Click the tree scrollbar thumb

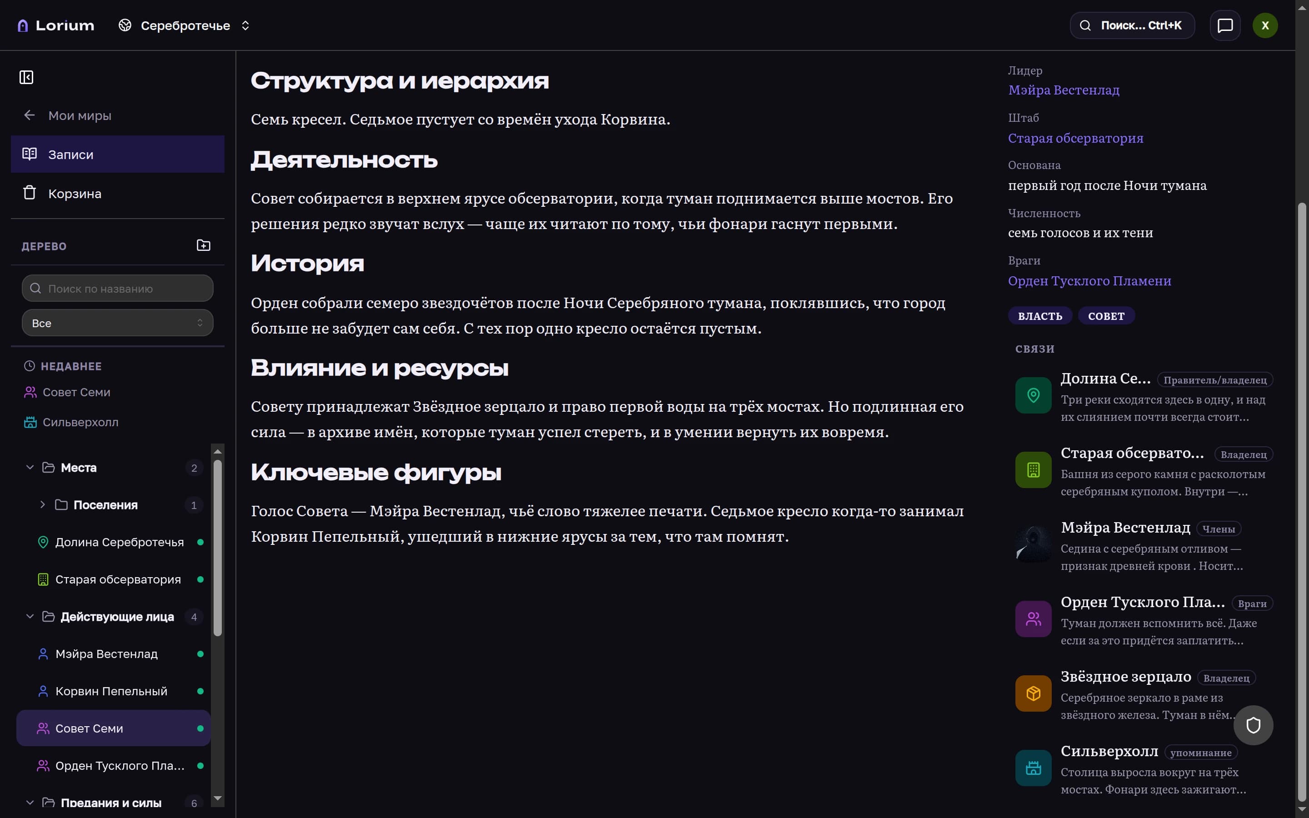pyautogui.click(x=217, y=548)
